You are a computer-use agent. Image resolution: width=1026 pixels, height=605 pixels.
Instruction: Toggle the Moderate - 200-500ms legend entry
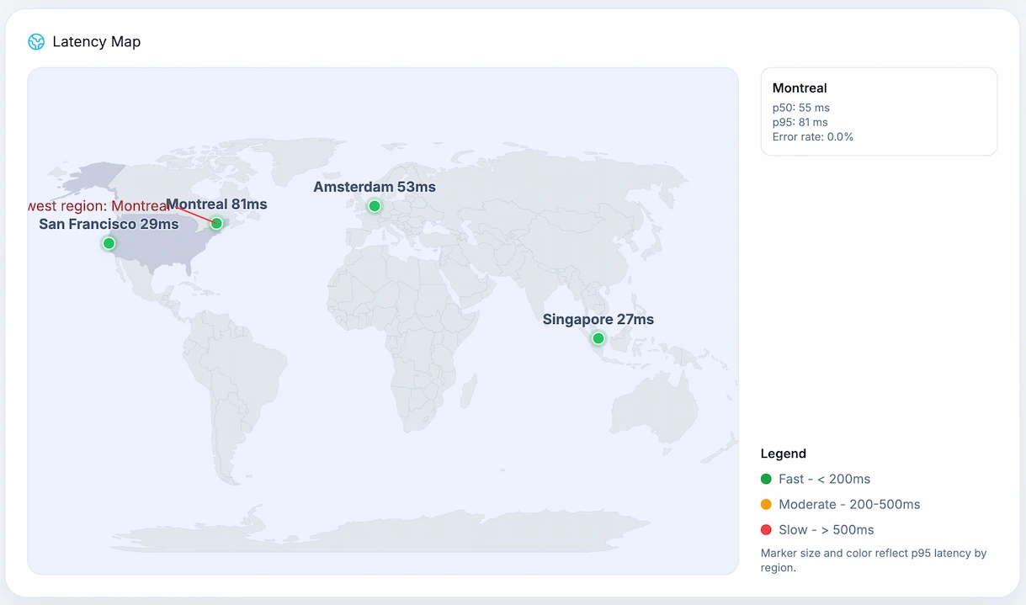pos(848,504)
